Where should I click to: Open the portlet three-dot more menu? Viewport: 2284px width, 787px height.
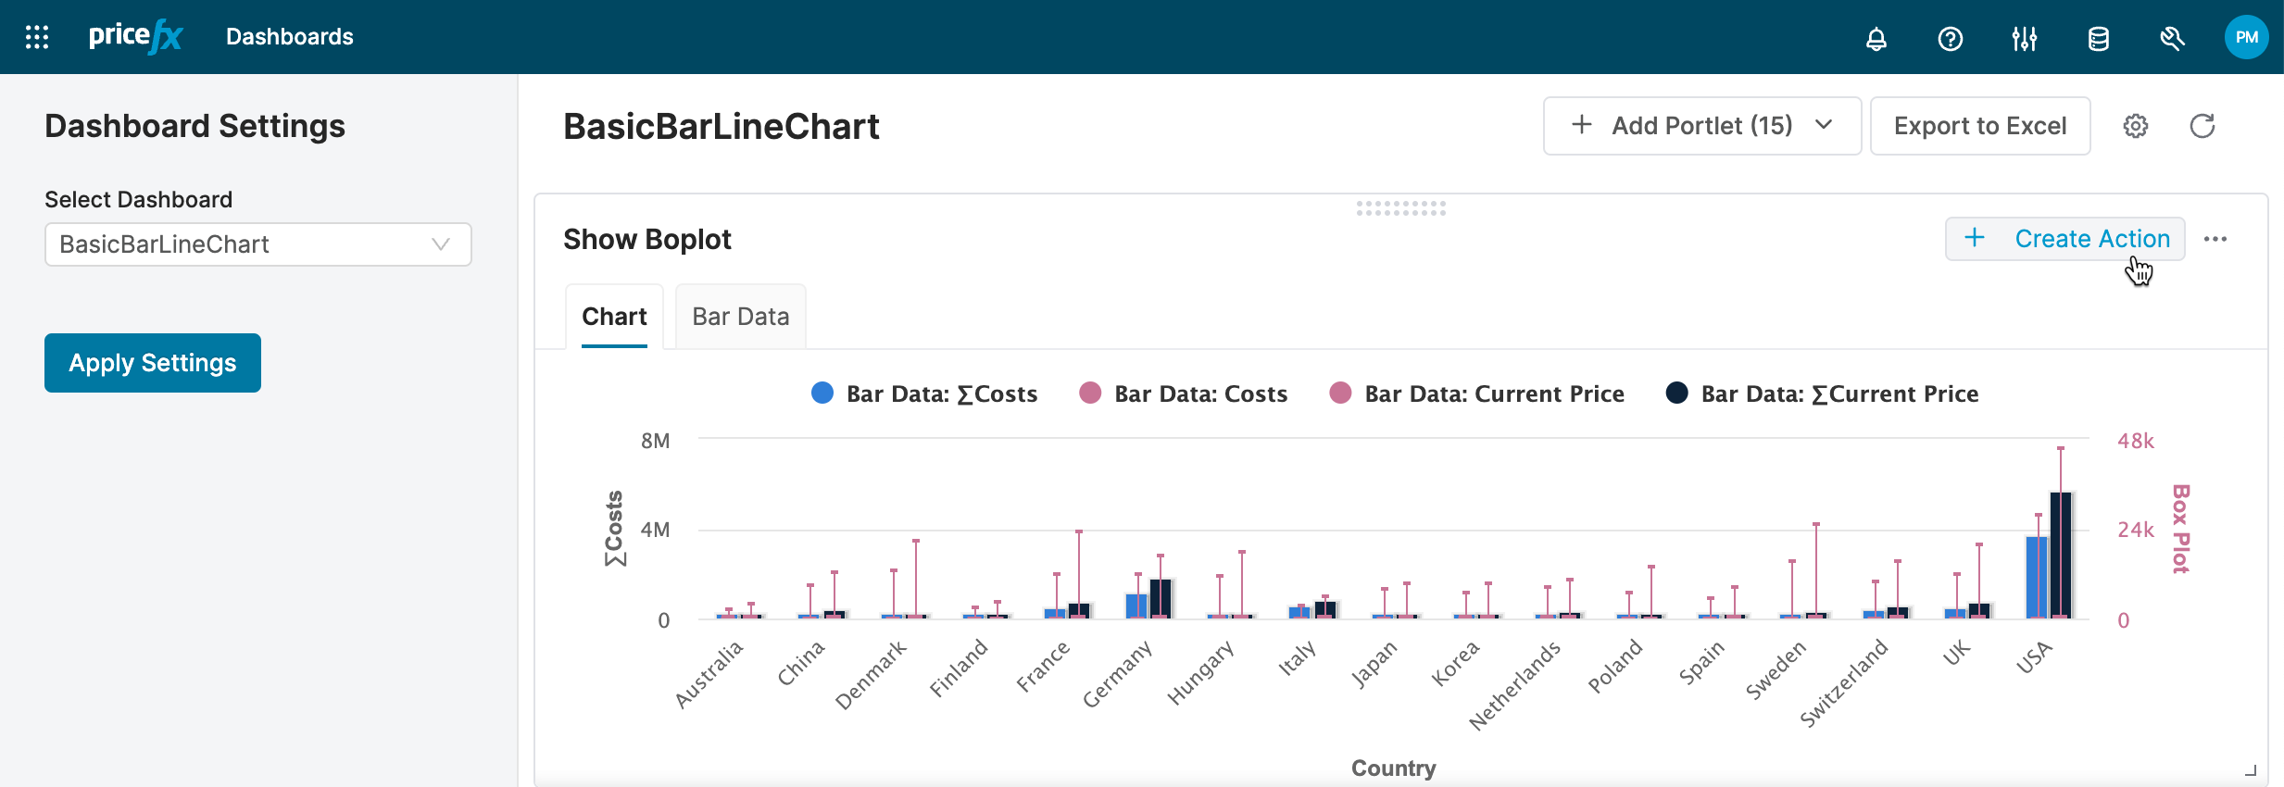coord(2215,239)
